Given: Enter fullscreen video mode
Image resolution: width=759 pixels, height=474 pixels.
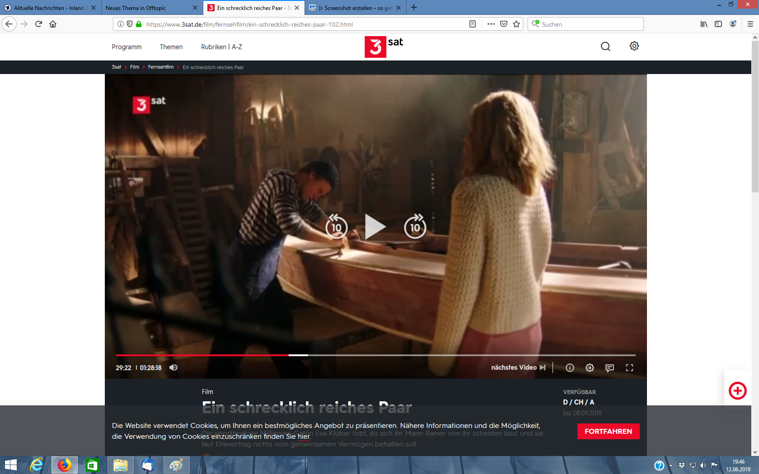Looking at the screenshot, I should (x=629, y=368).
